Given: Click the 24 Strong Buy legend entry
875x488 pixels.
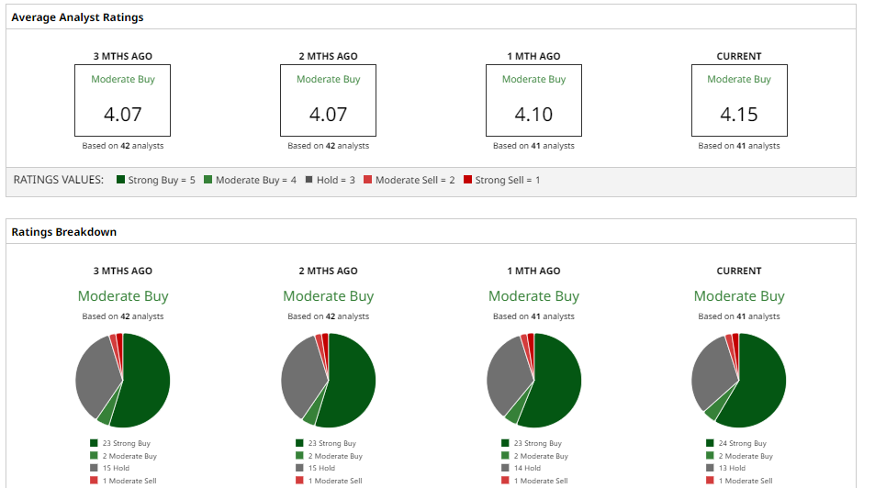Looking at the screenshot, I should pyautogui.click(x=742, y=443).
